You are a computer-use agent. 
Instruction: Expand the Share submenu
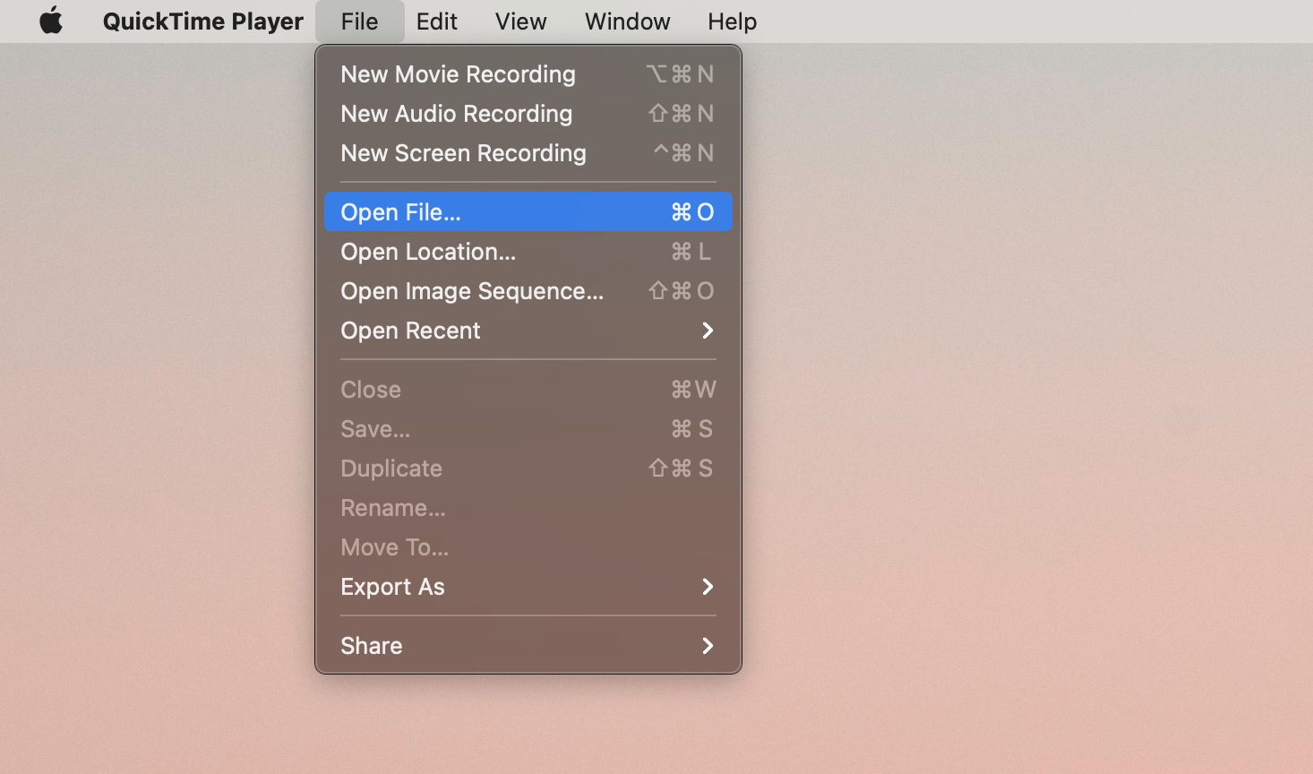[371, 645]
